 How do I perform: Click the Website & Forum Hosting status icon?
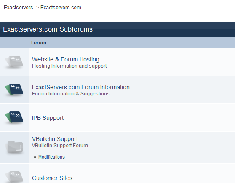click(14, 62)
